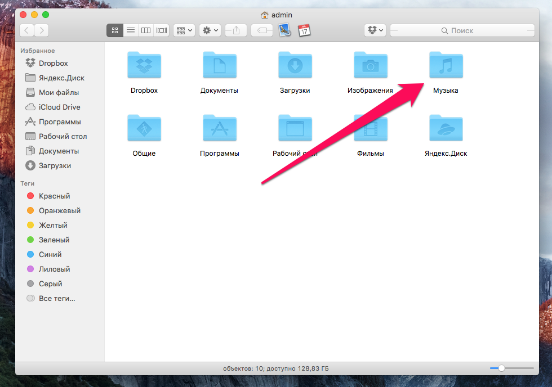The image size is (552, 387).
Task: Open the Загрузки folder in main pane
Action: [x=295, y=66]
